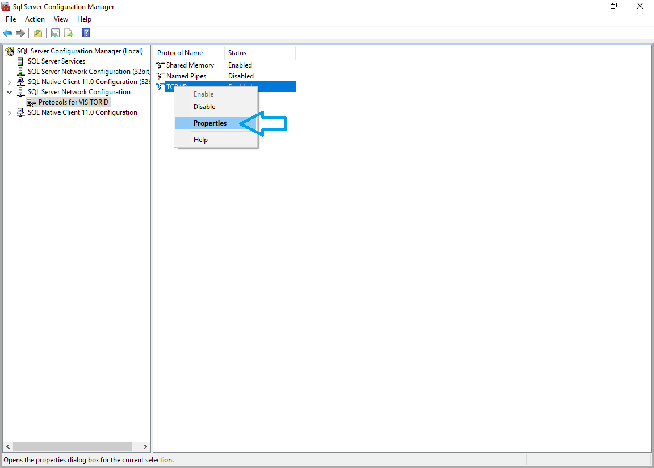Screen dimensions: 654x468
Task: Click the blue Help question mark icon
Action: 86,33
